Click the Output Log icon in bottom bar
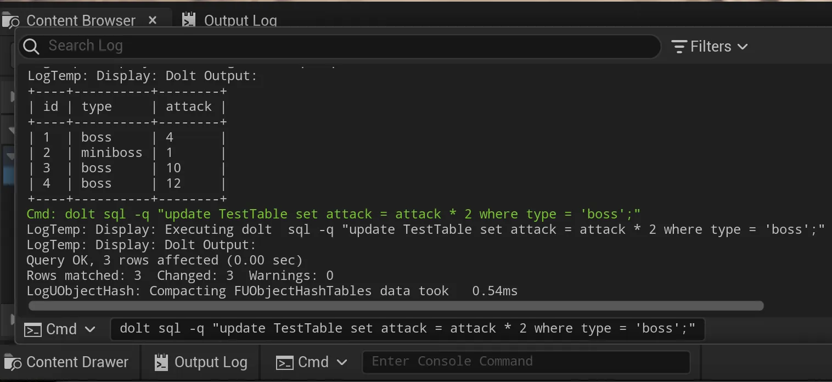The width and height of the screenshot is (832, 382). pyautogui.click(x=161, y=363)
